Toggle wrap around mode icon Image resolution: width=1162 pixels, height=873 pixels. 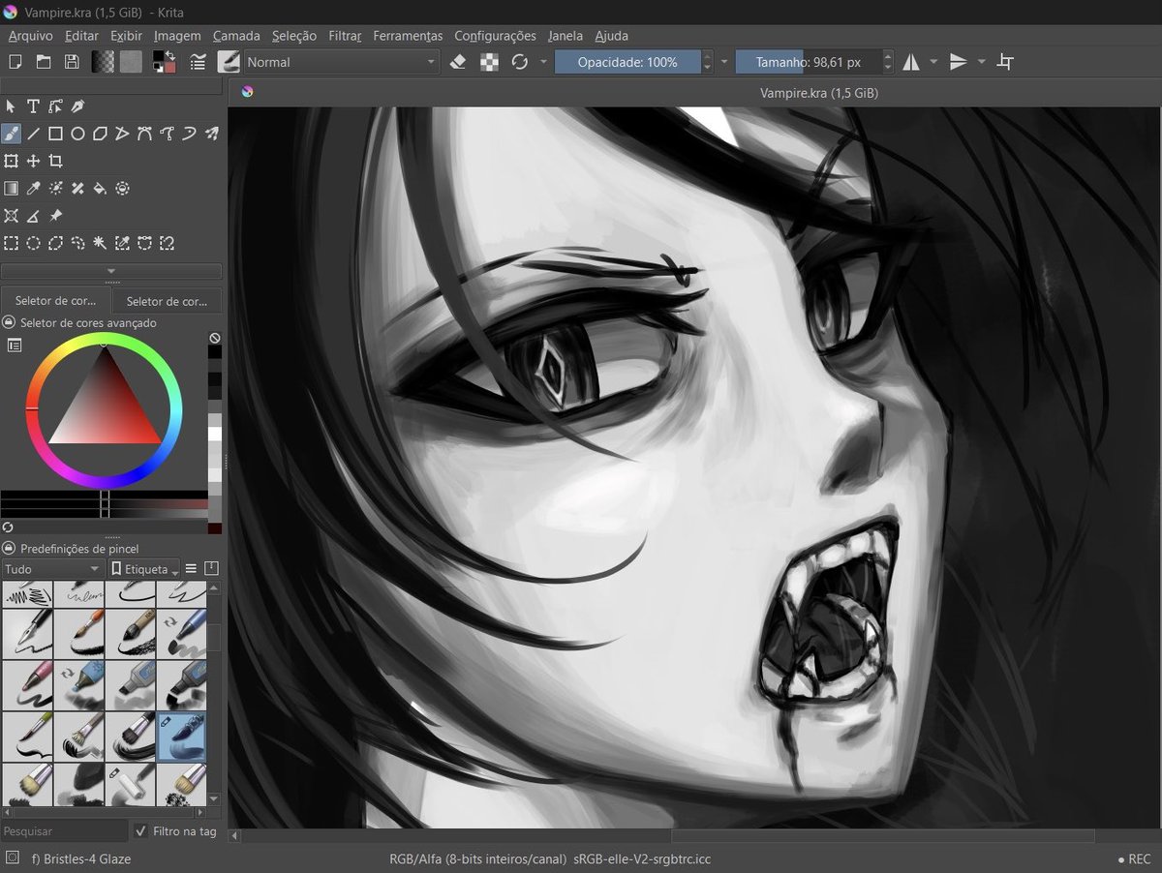(x=1005, y=62)
